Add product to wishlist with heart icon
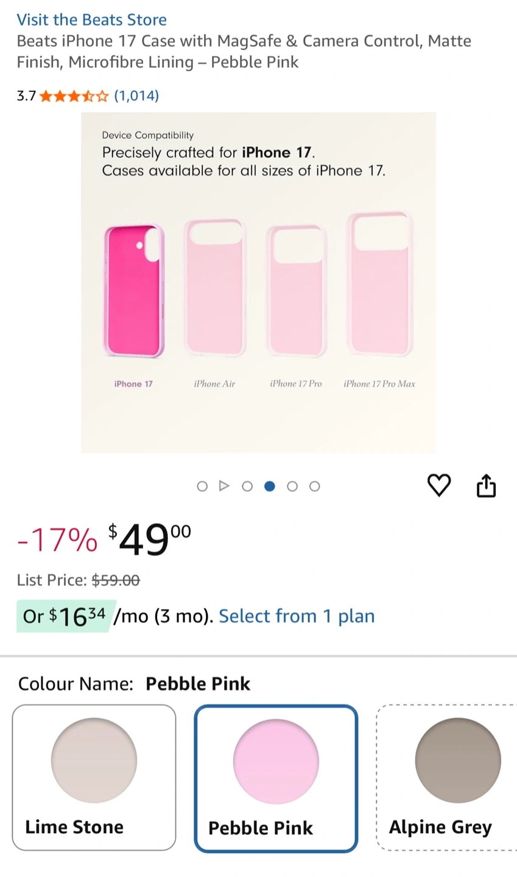Image resolution: width=517 pixels, height=877 pixels. (x=439, y=485)
